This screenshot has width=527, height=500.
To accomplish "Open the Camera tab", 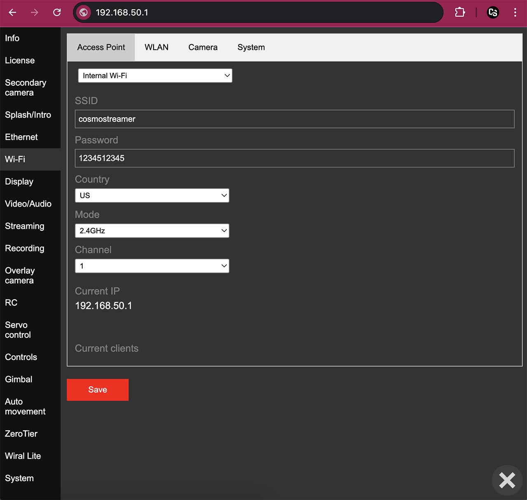I will 203,47.
